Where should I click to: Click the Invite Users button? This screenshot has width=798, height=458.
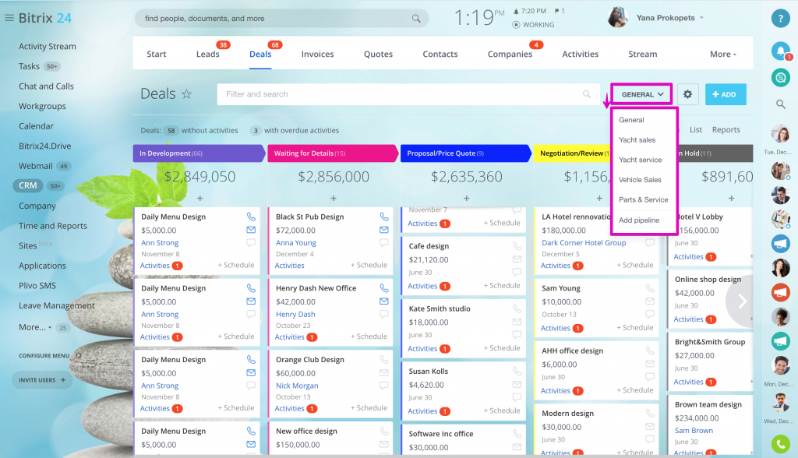pyautogui.click(x=42, y=380)
